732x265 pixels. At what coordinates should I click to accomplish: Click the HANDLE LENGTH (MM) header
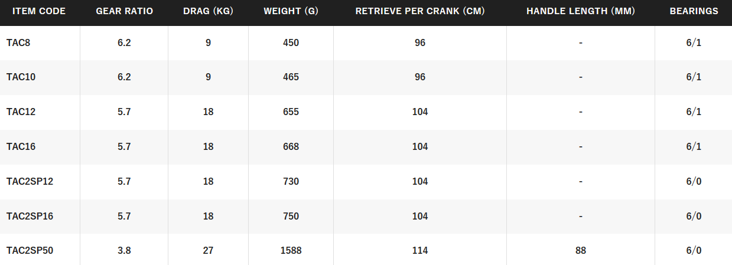click(x=580, y=11)
